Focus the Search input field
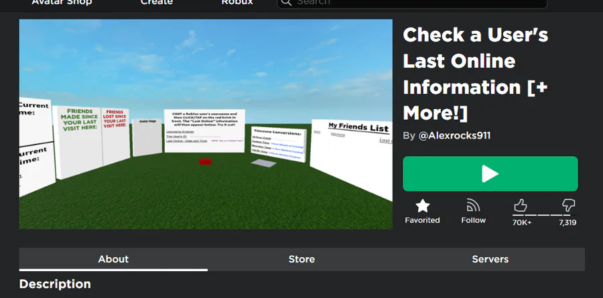603x298 pixels. tap(411, 3)
